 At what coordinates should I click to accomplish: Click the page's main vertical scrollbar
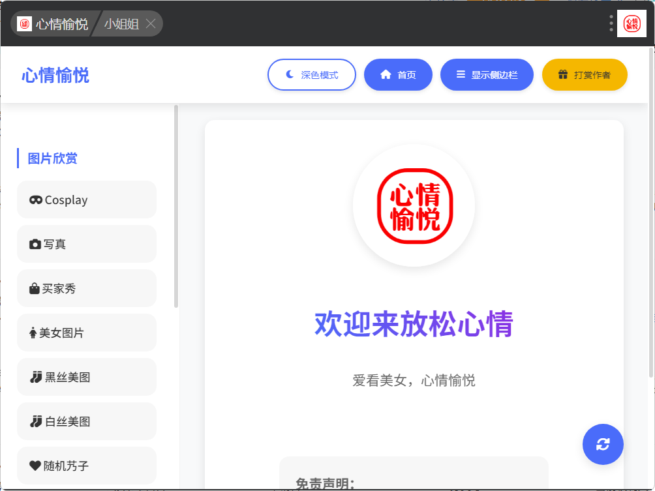(651, 213)
